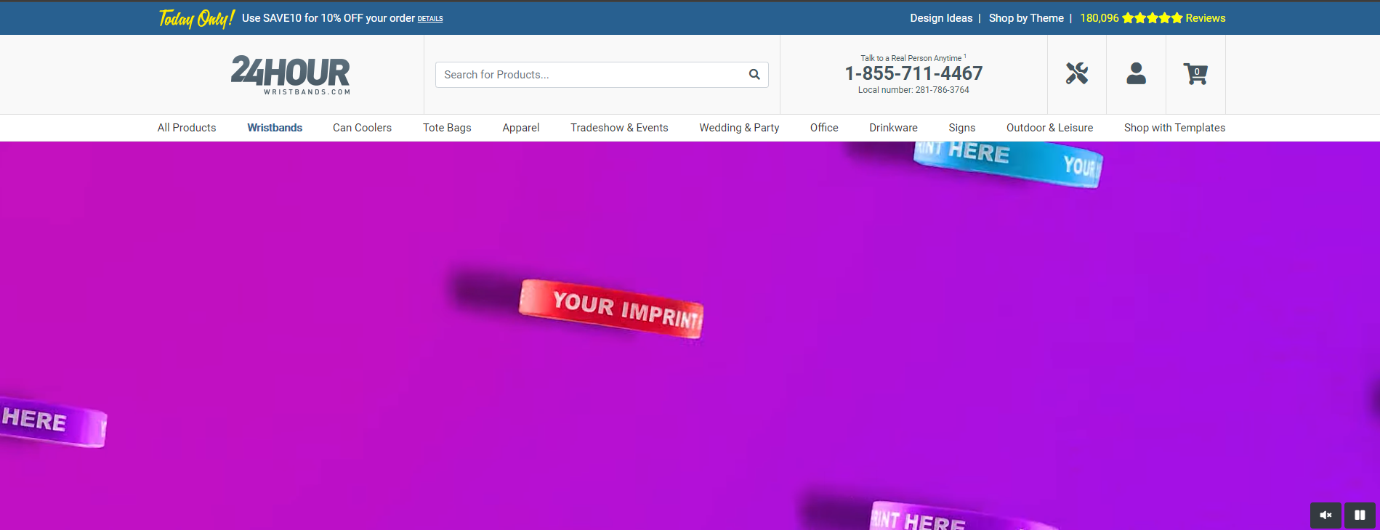Open the design tools wrench icon
1380x530 pixels.
pos(1076,73)
